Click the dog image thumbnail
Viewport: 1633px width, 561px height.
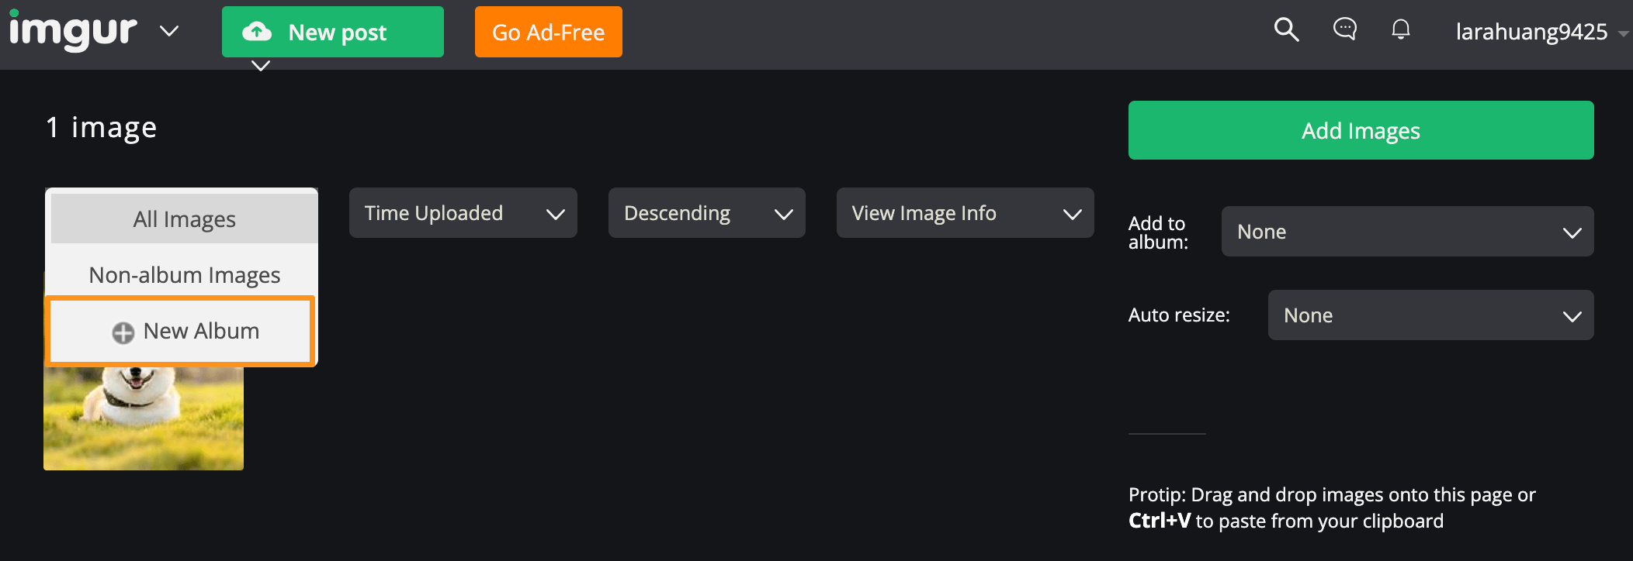144,419
